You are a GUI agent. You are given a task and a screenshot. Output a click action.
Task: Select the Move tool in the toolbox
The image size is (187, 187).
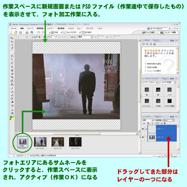12,38
